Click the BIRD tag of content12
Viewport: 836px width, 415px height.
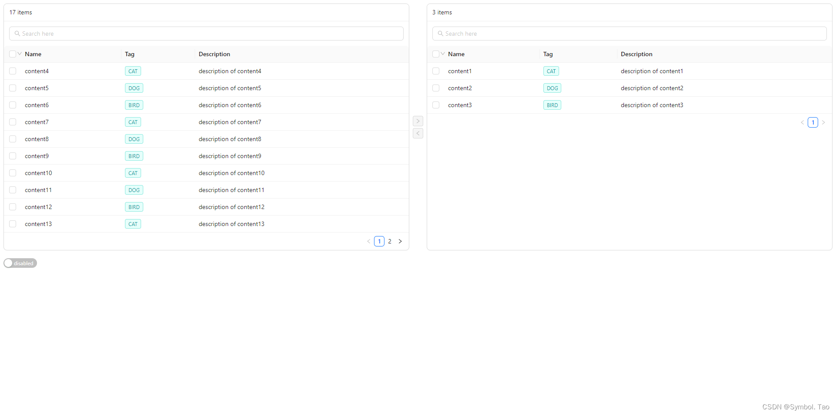[134, 207]
